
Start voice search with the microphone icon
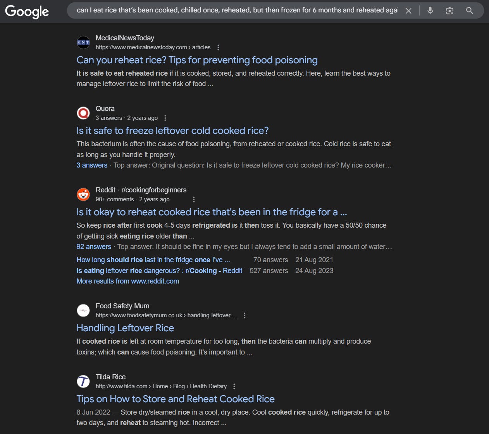[x=430, y=11]
